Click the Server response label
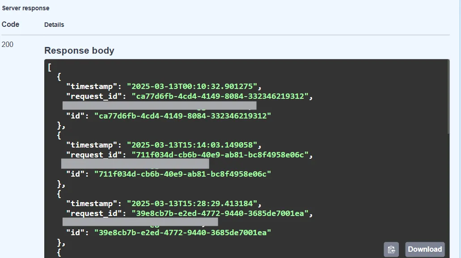 click(25, 8)
